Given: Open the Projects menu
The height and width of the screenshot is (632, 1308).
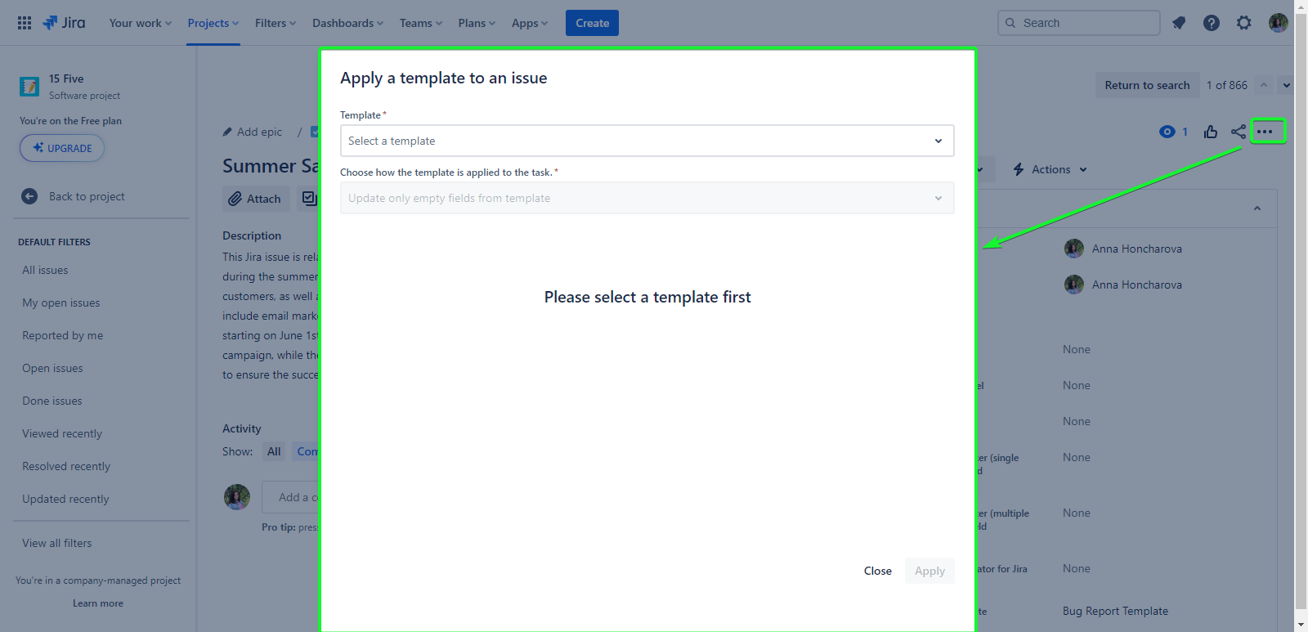Looking at the screenshot, I should pos(213,23).
